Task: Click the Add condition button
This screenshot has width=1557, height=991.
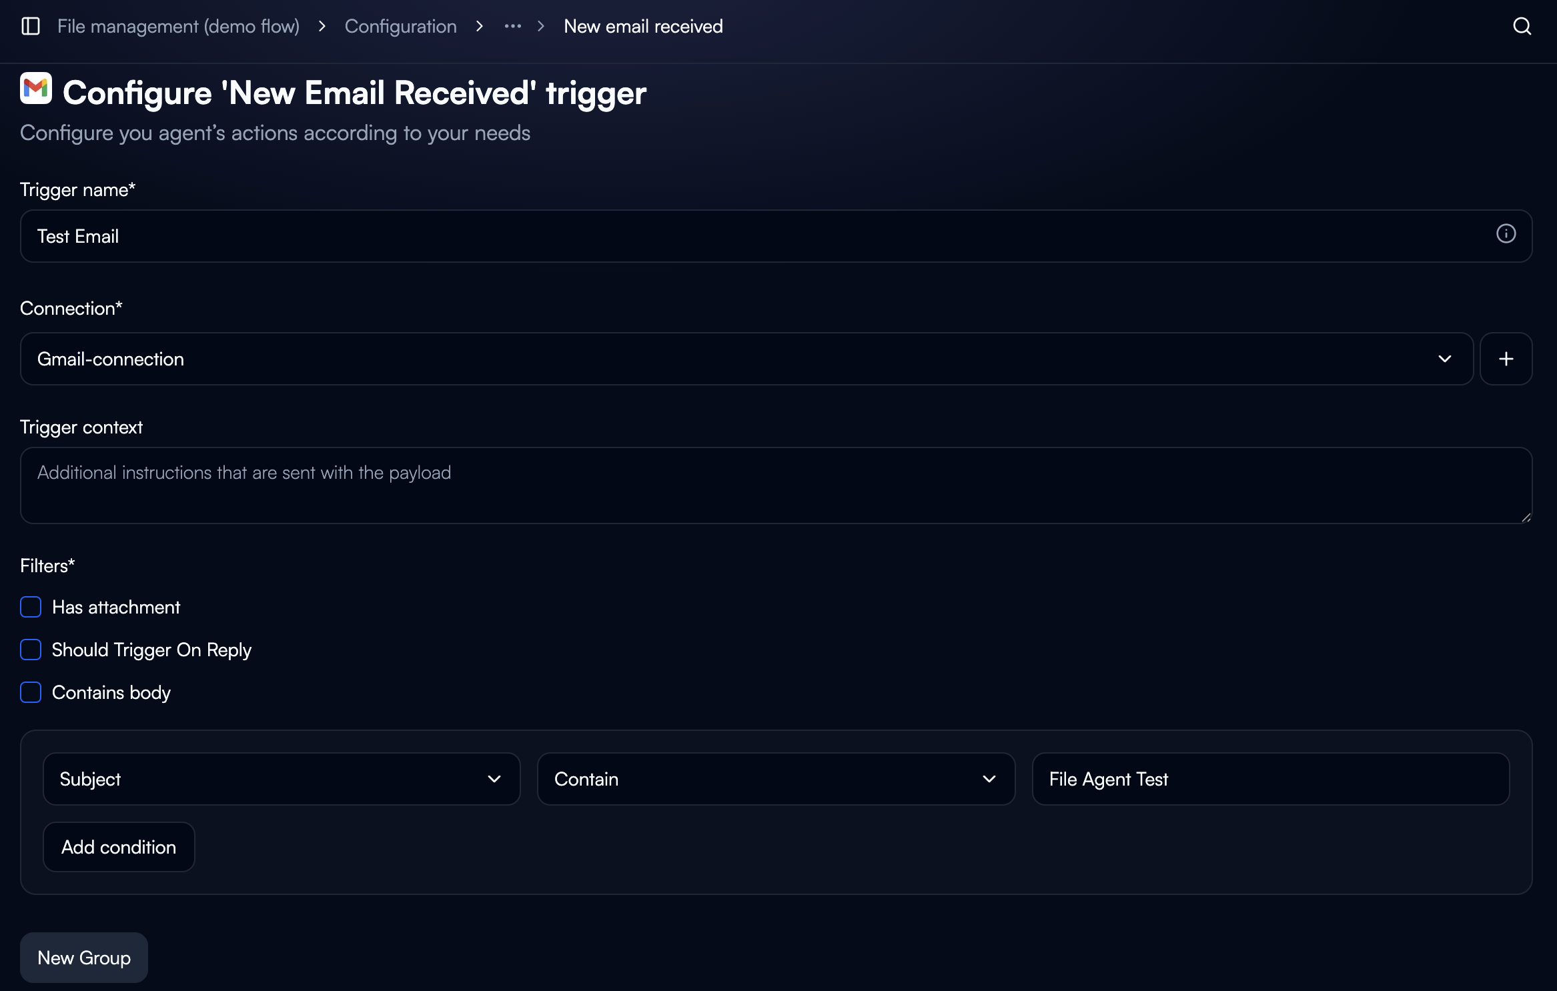Action: pyautogui.click(x=119, y=847)
